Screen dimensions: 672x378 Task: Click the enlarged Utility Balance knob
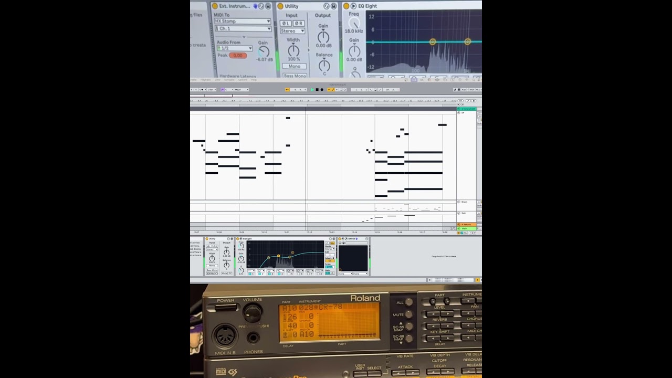coord(324,65)
